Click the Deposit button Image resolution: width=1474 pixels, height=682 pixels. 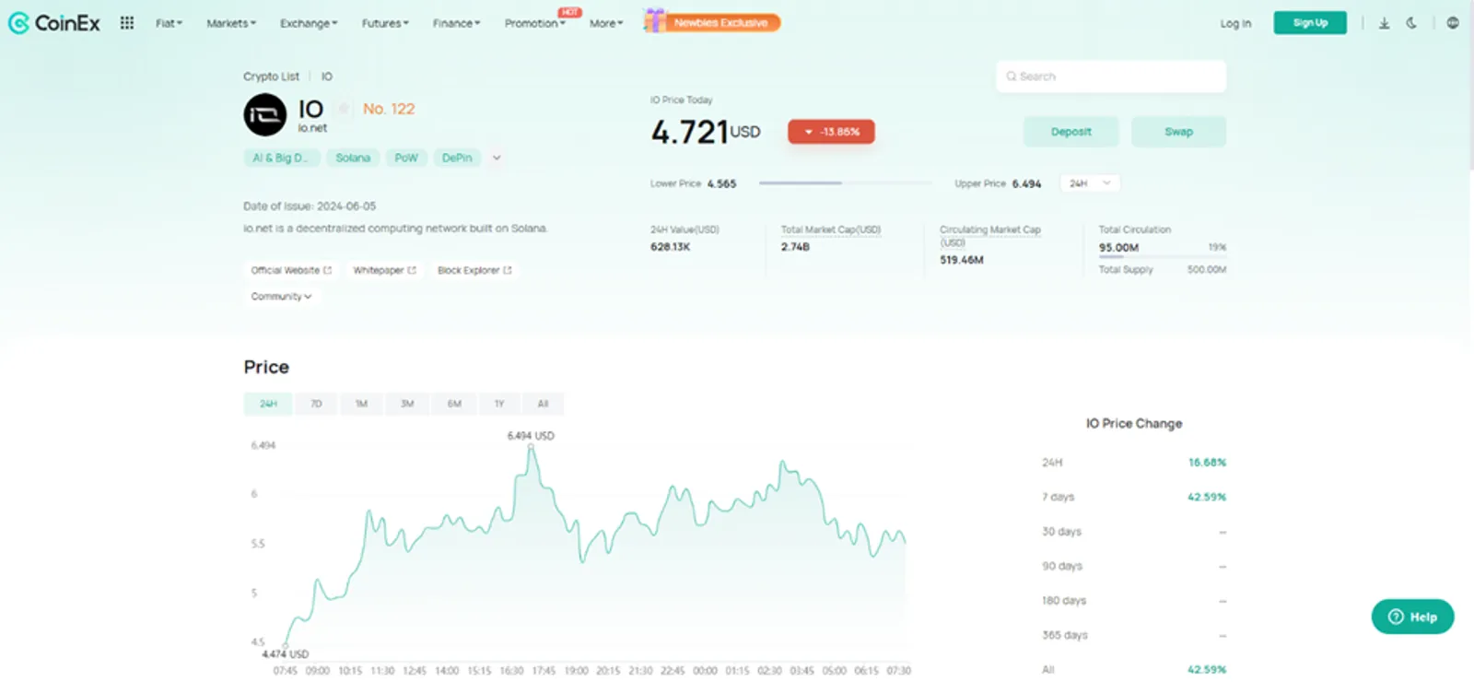tap(1070, 132)
